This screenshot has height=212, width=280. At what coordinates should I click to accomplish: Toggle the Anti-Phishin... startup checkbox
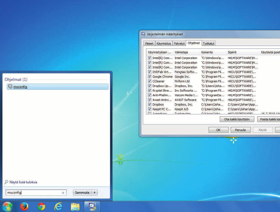[x=149, y=95]
